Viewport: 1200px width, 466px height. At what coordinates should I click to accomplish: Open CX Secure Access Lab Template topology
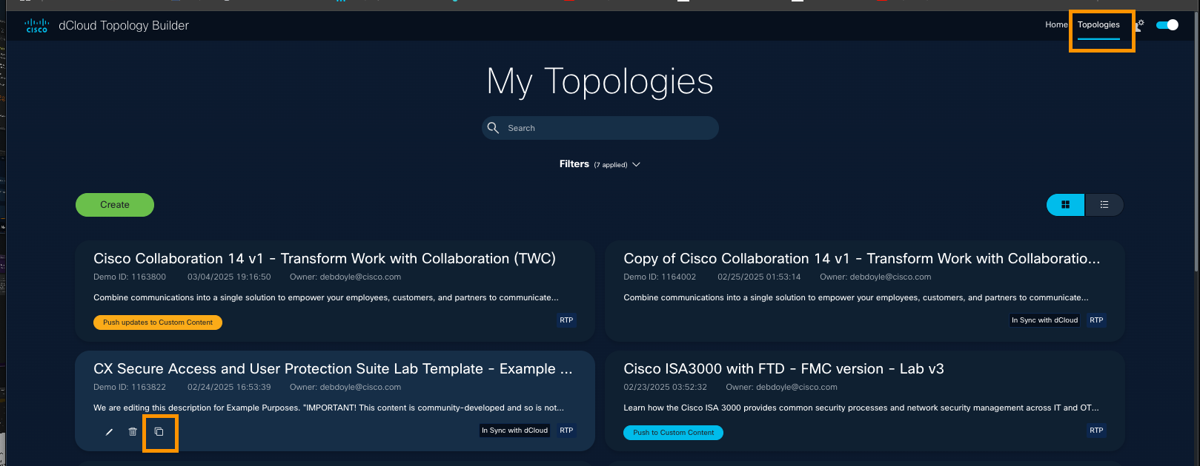tap(333, 368)
